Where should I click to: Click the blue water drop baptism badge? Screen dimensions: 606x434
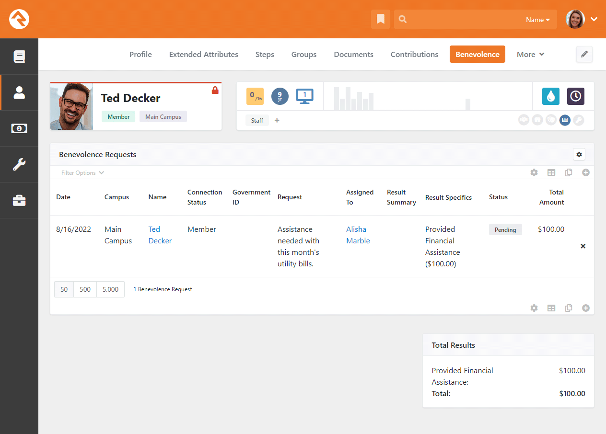(x=551, y=96)
